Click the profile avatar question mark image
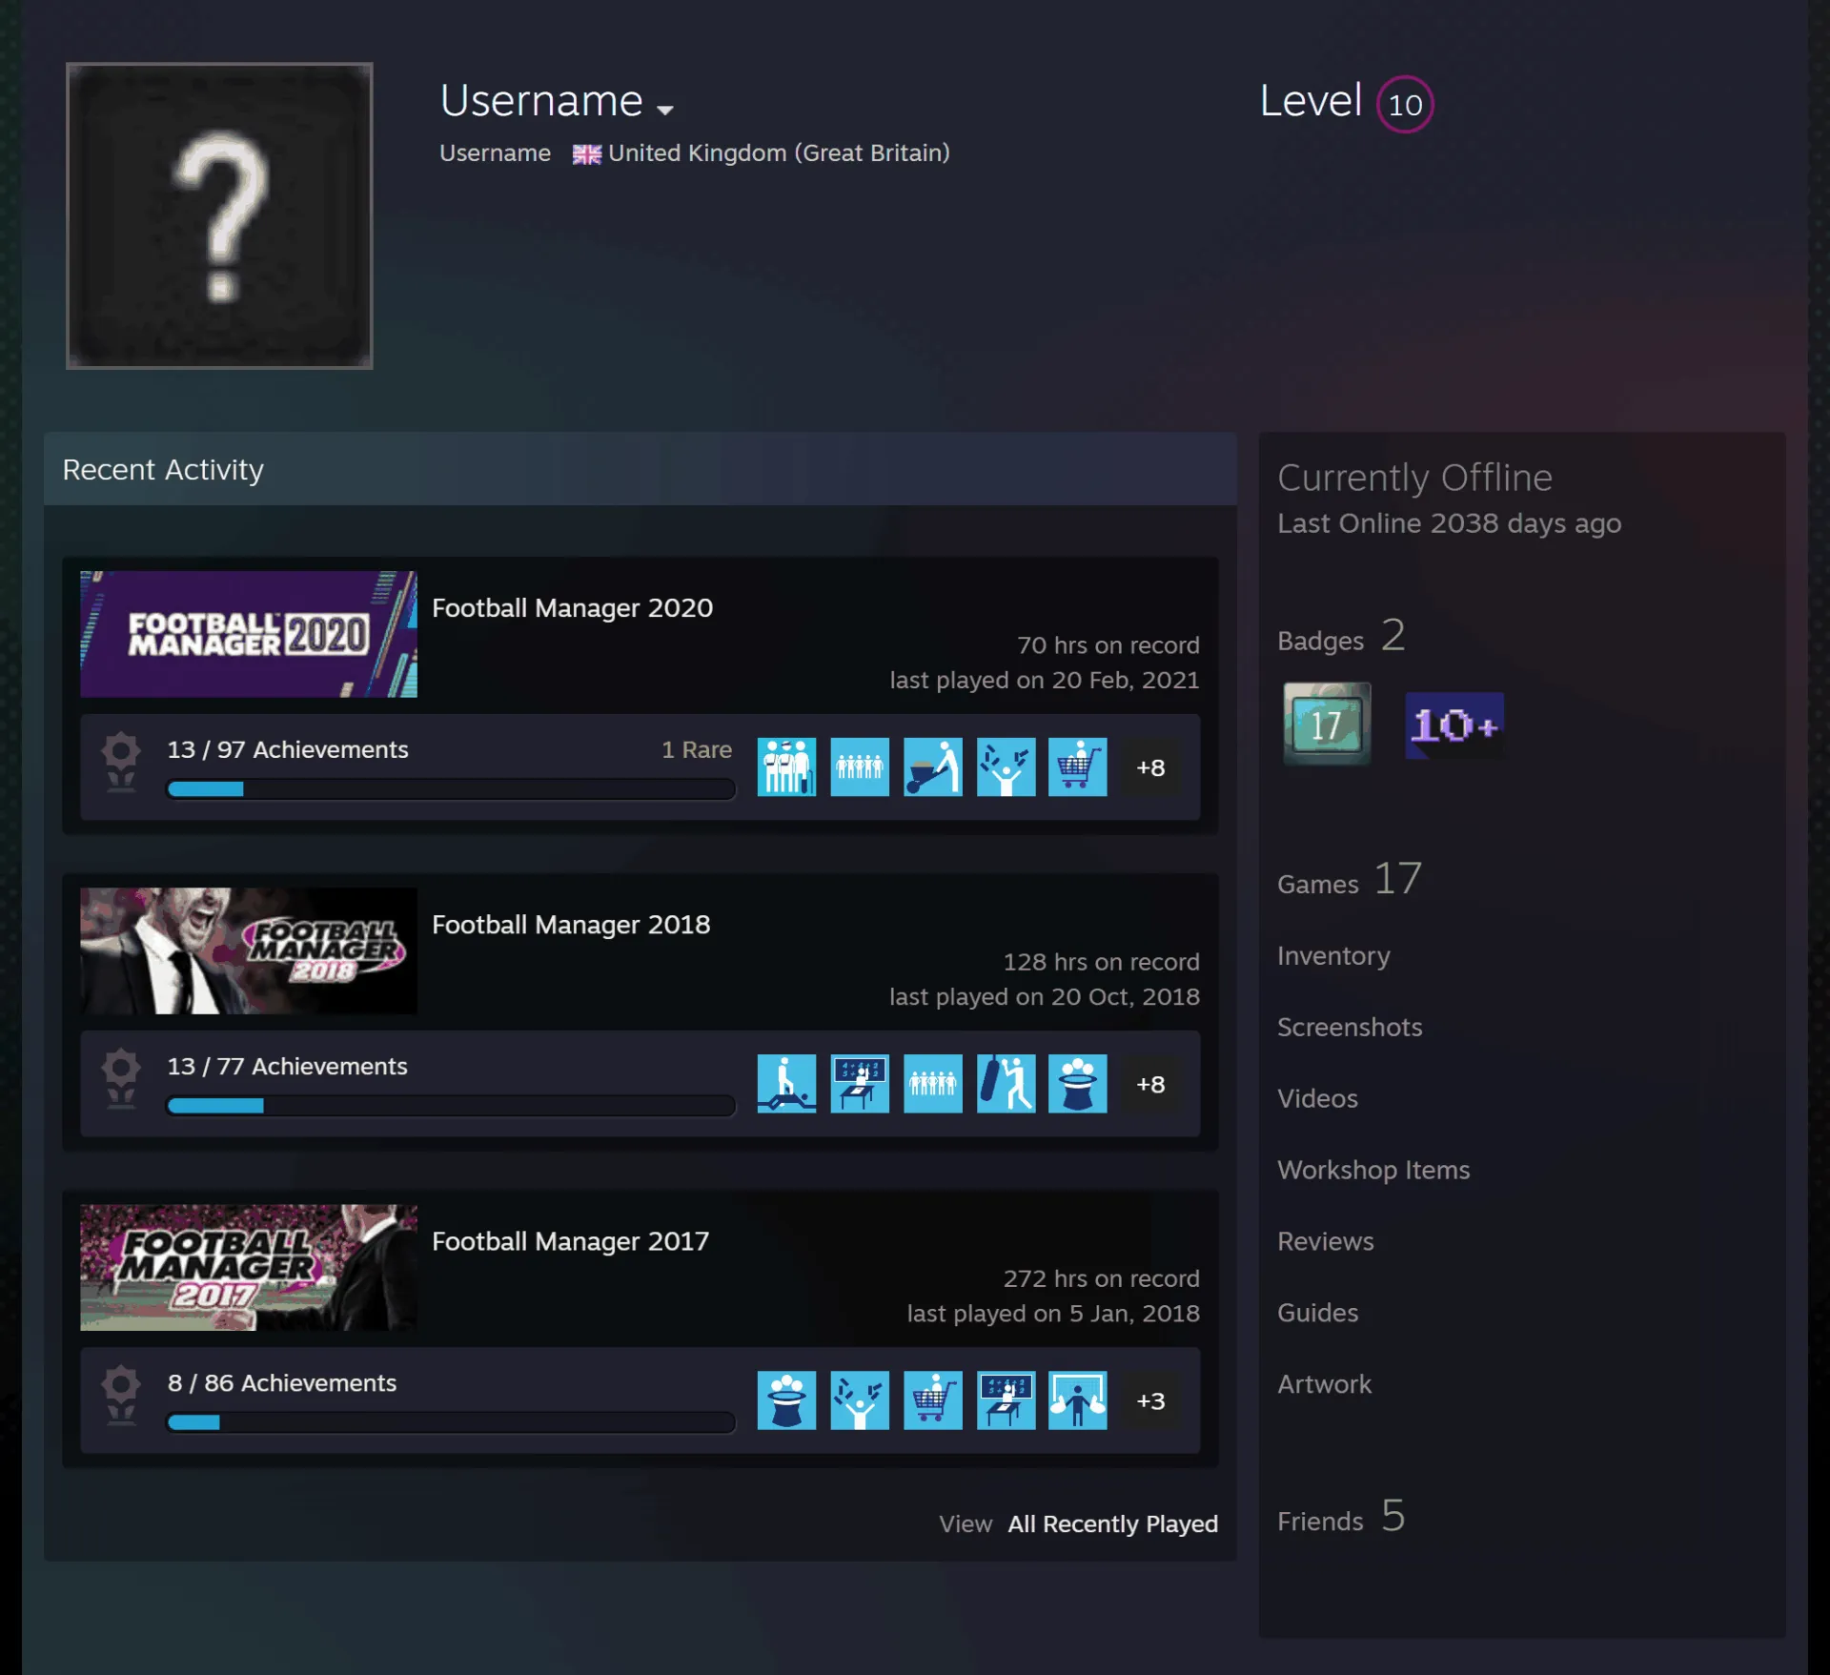This screenshot has width=1830, height=1675. (x=219, y=215)
